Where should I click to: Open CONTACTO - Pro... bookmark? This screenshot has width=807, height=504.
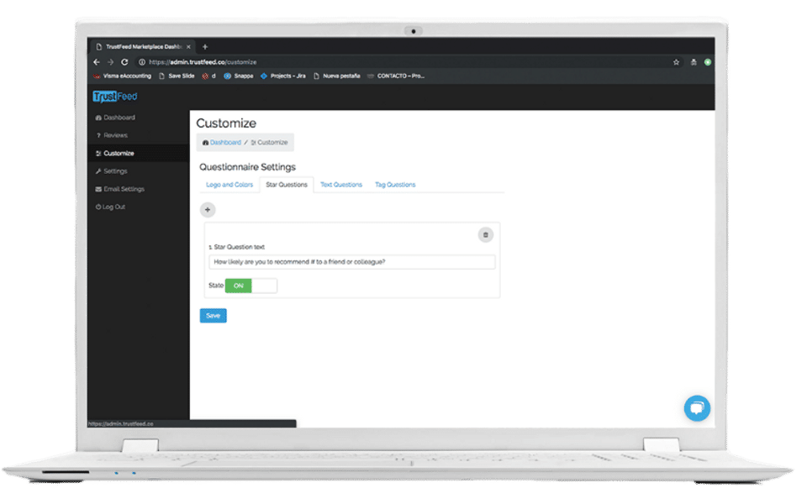(396, 76)
